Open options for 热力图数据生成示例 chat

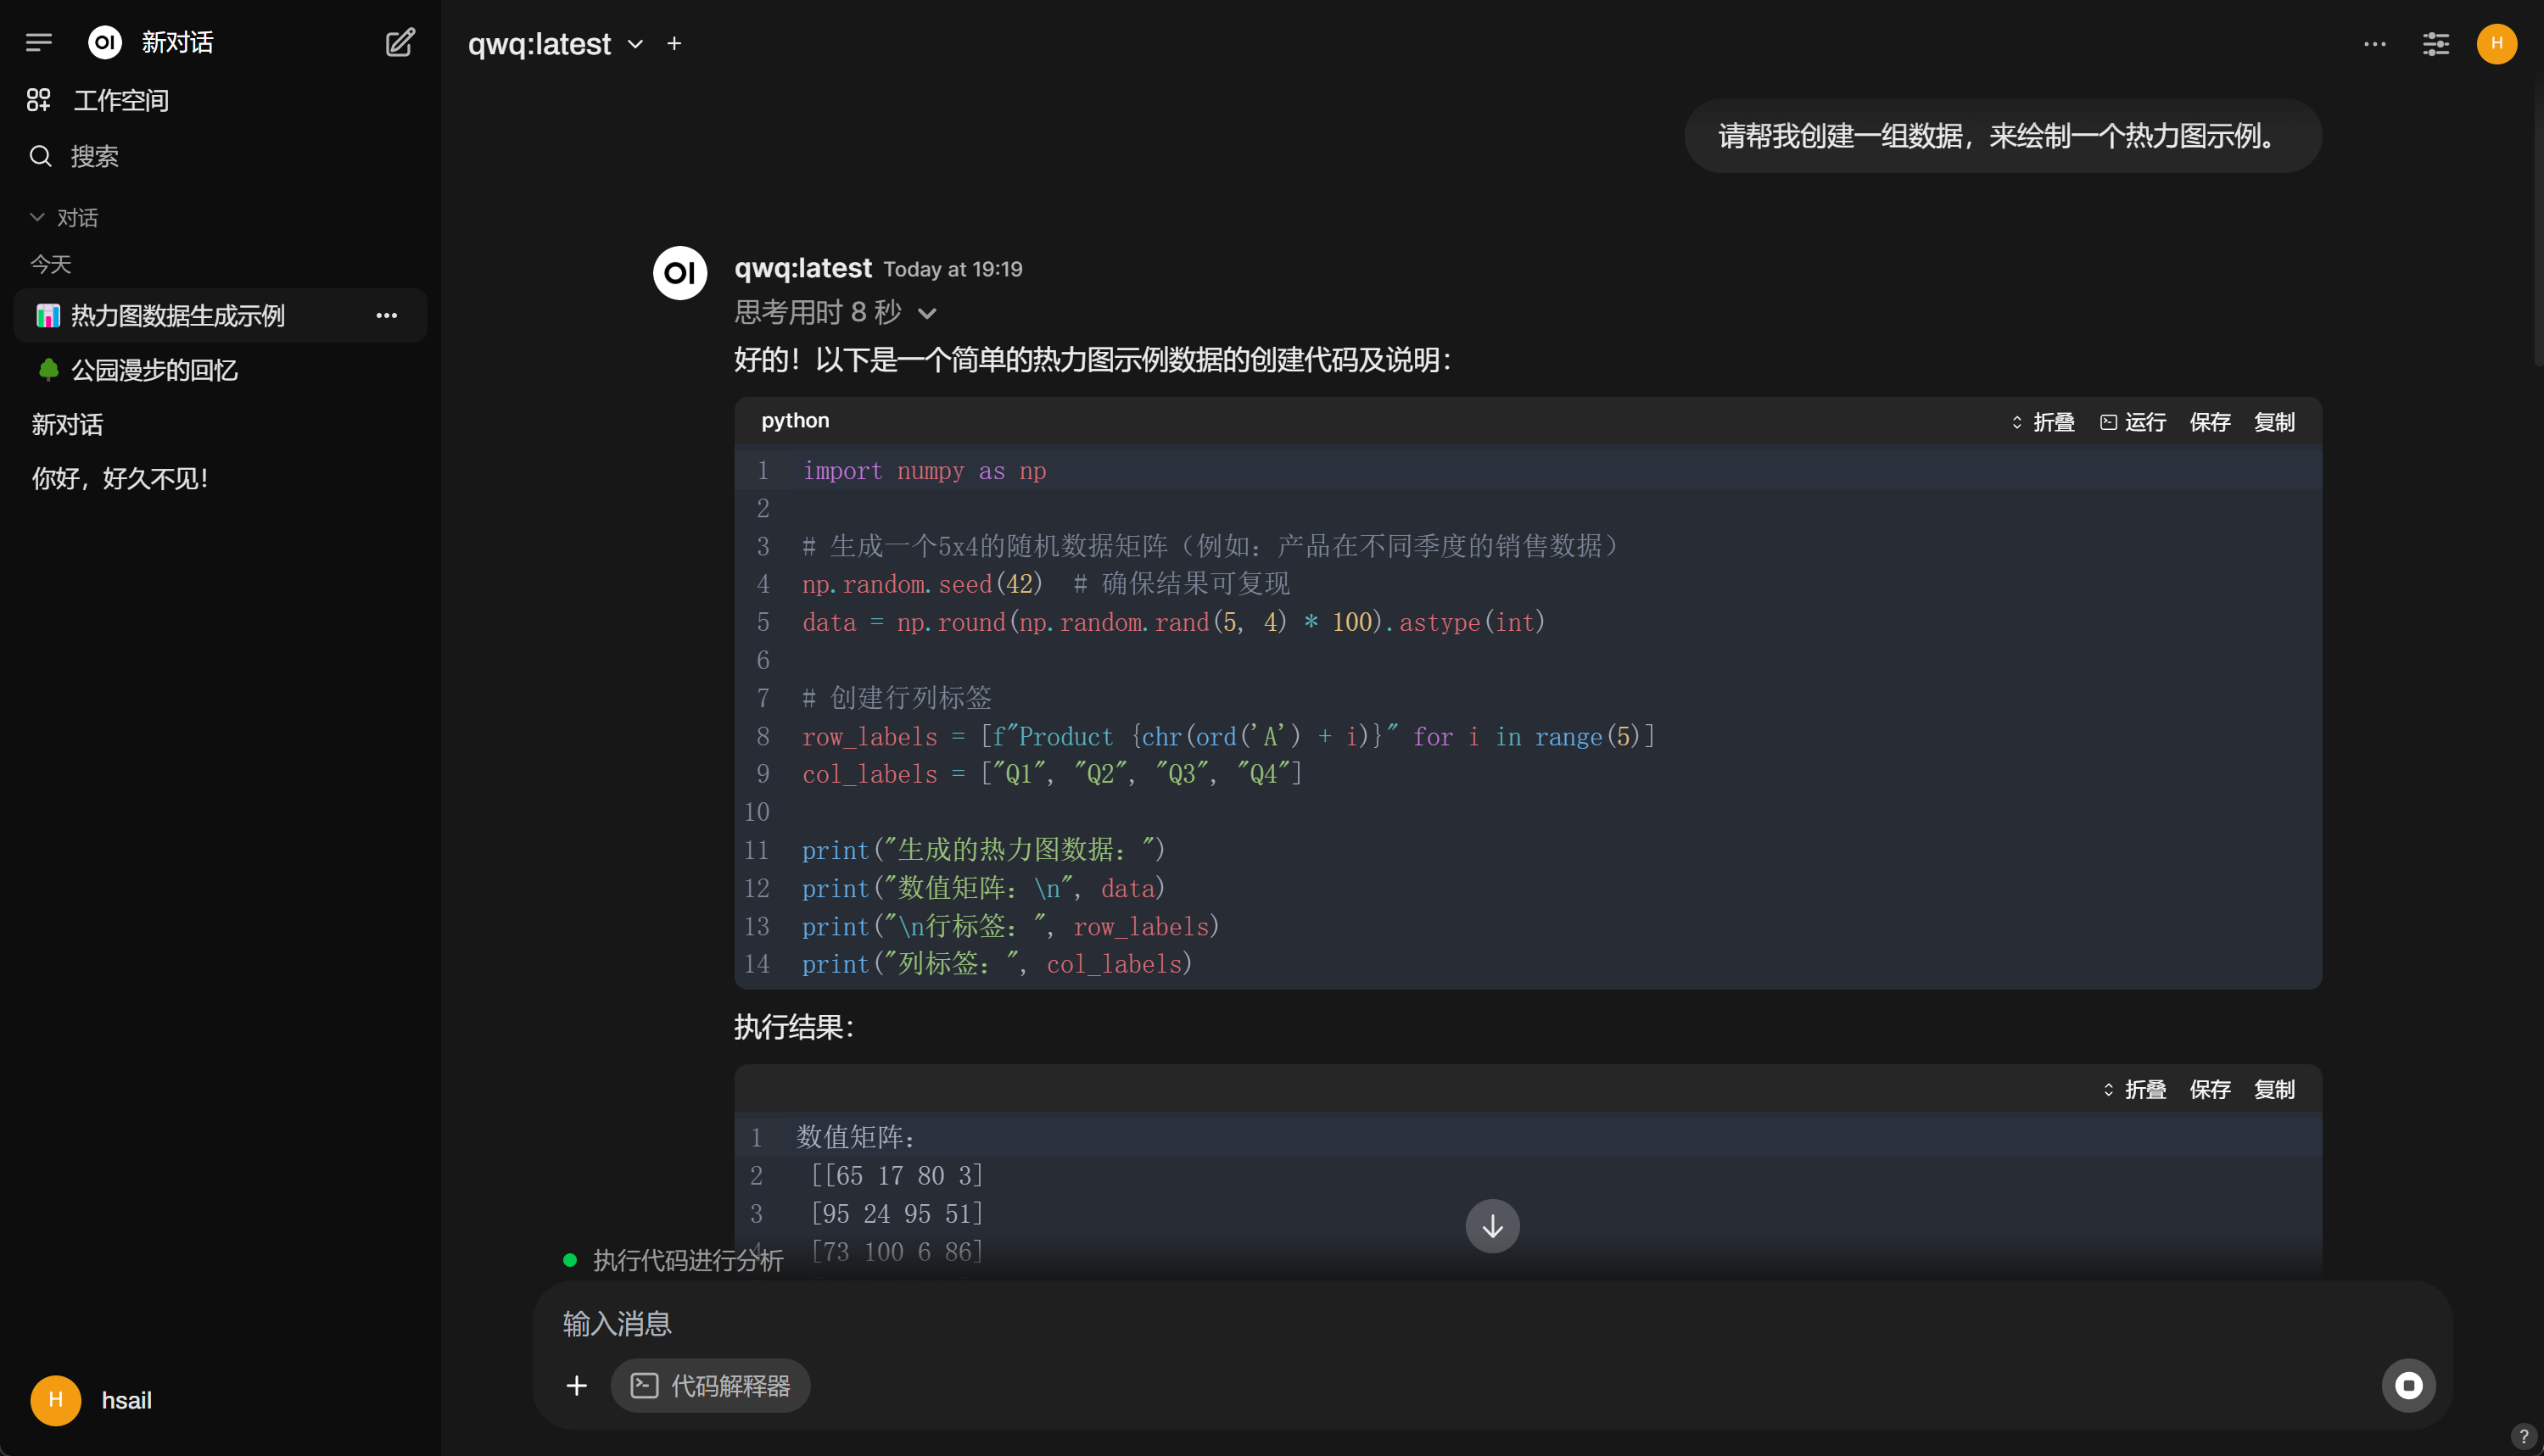(386, 316)
